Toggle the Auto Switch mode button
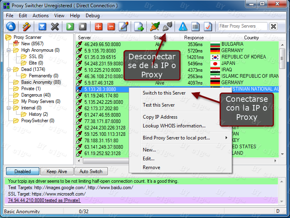 (91, 172)
